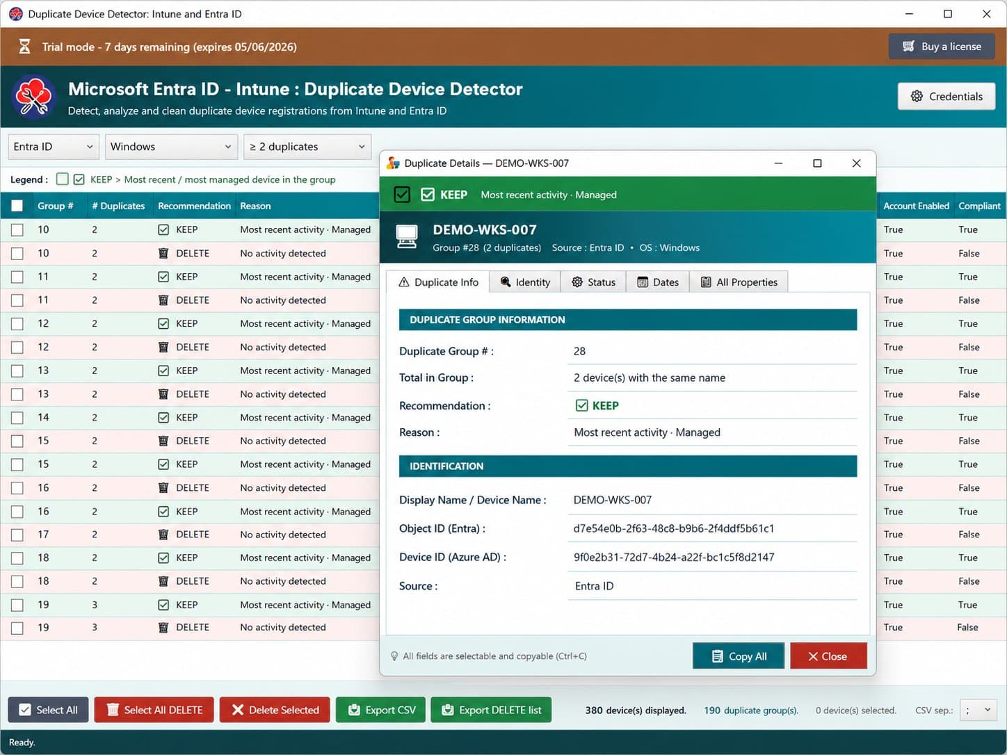Toggle the dark checkbox in dialog KEEP banner
This screenshot has width=1007, height=755.
(x=402, y=195)
